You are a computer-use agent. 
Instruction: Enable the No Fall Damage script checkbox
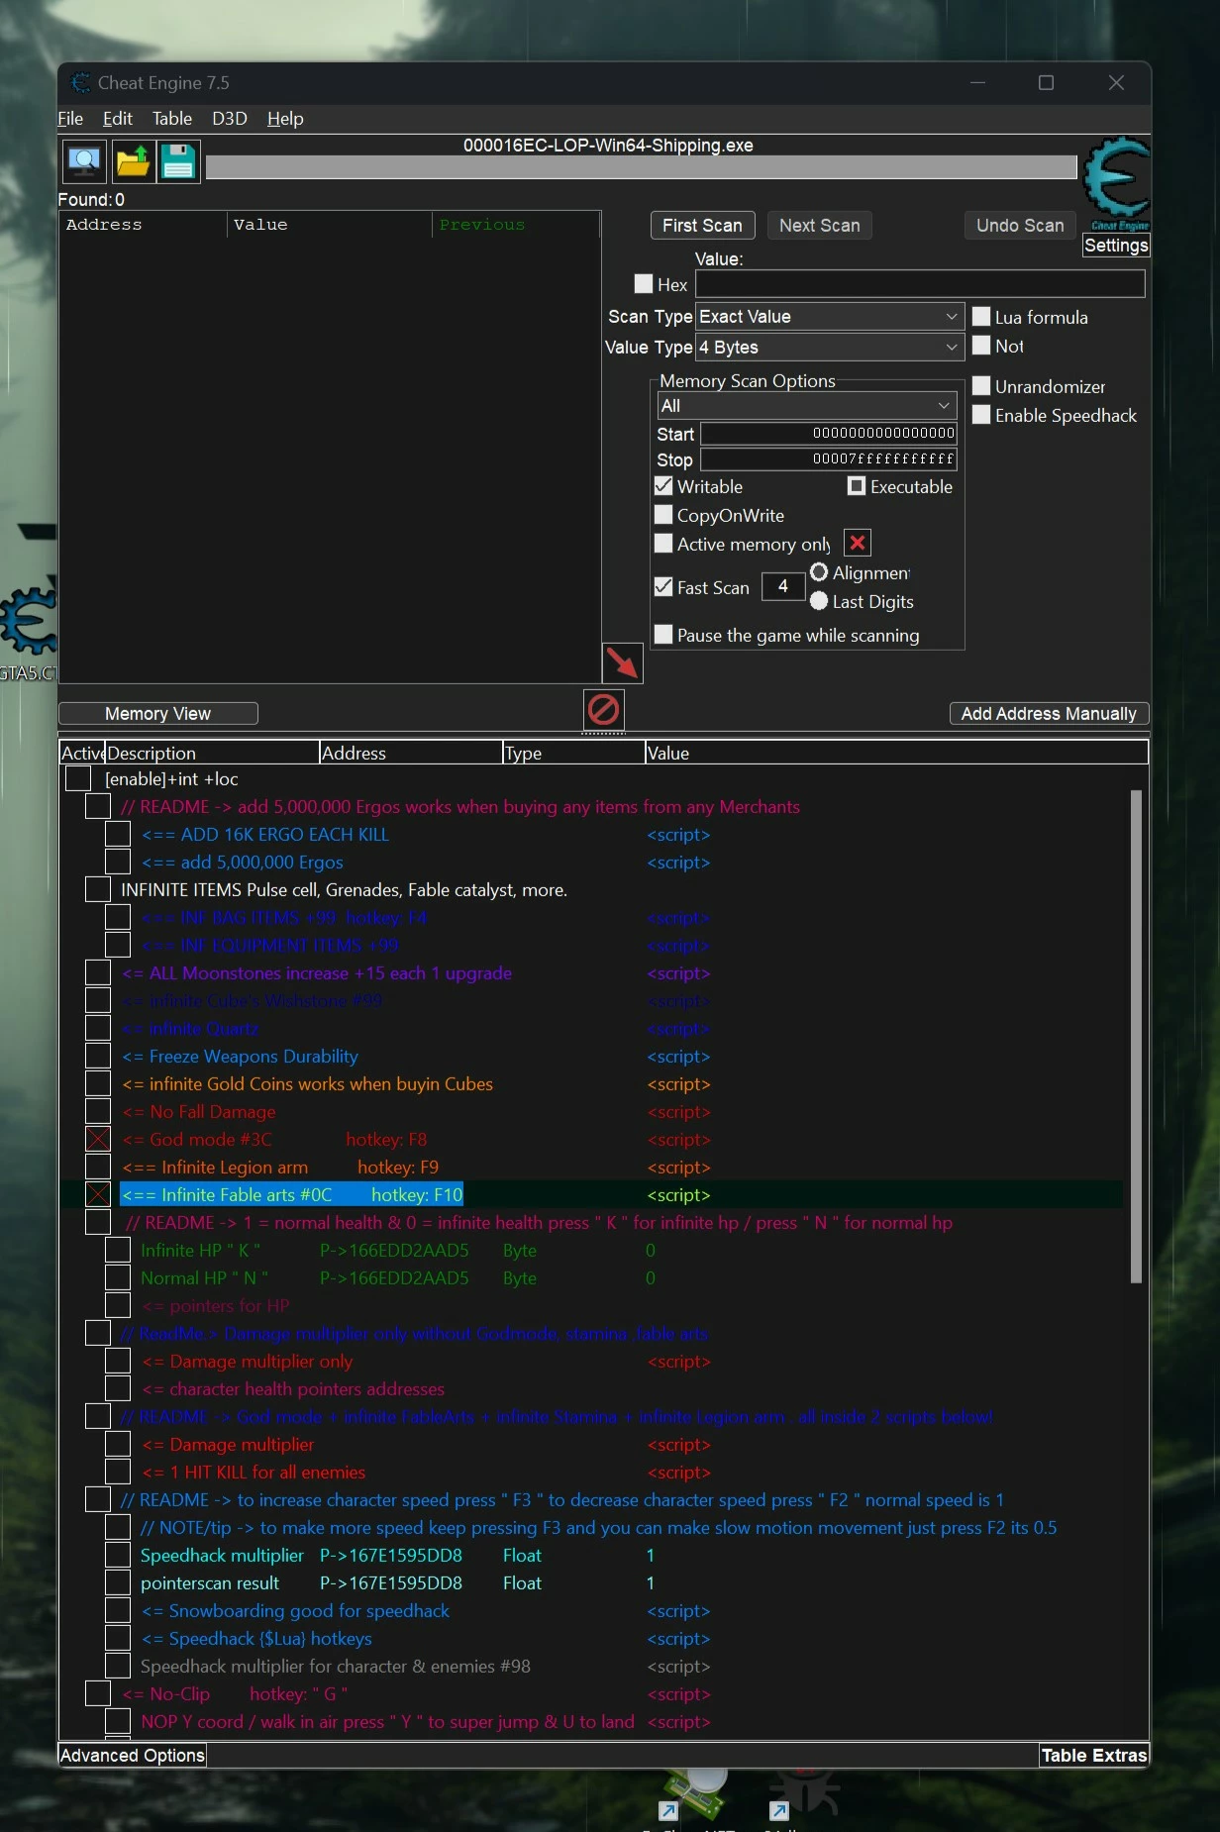click(x=98, y=1112)
